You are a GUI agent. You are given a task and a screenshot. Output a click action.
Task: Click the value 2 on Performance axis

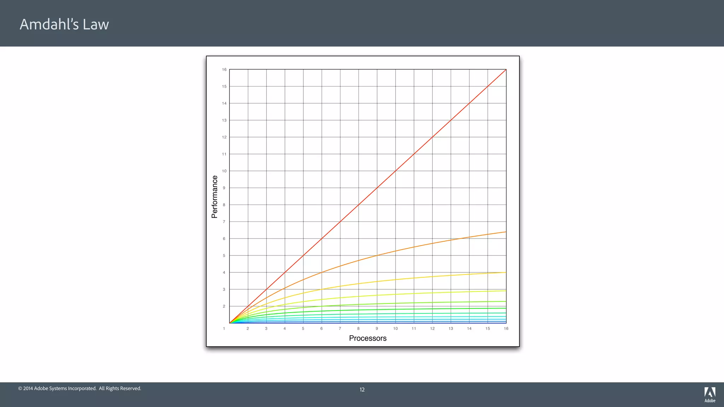click(224, 306)
